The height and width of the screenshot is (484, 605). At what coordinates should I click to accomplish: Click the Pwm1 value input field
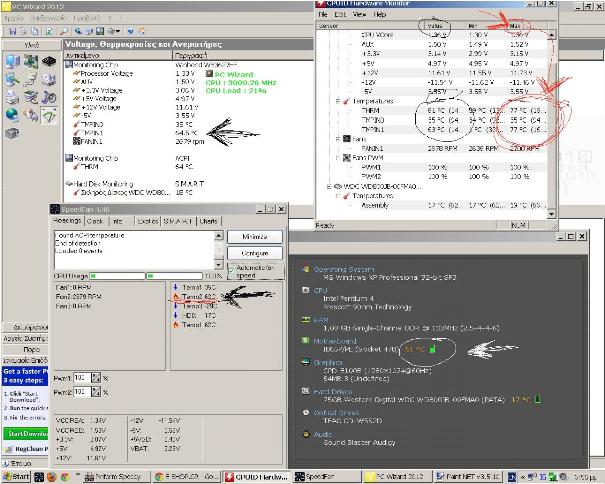tap(82, 378)
